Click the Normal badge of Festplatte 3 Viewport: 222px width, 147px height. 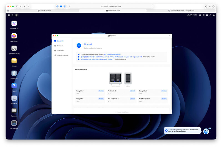click(164, 91)
